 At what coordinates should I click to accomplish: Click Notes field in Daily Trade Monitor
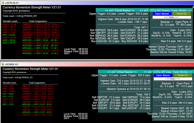click(x=173, y=79)
